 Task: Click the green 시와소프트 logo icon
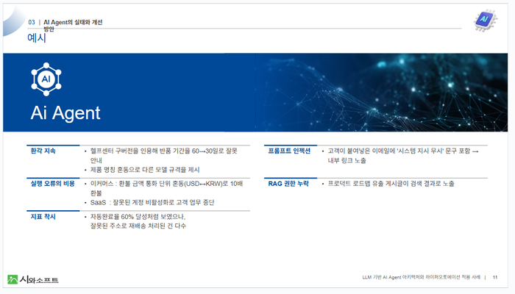pyautogui.click(x=13, y=279)
